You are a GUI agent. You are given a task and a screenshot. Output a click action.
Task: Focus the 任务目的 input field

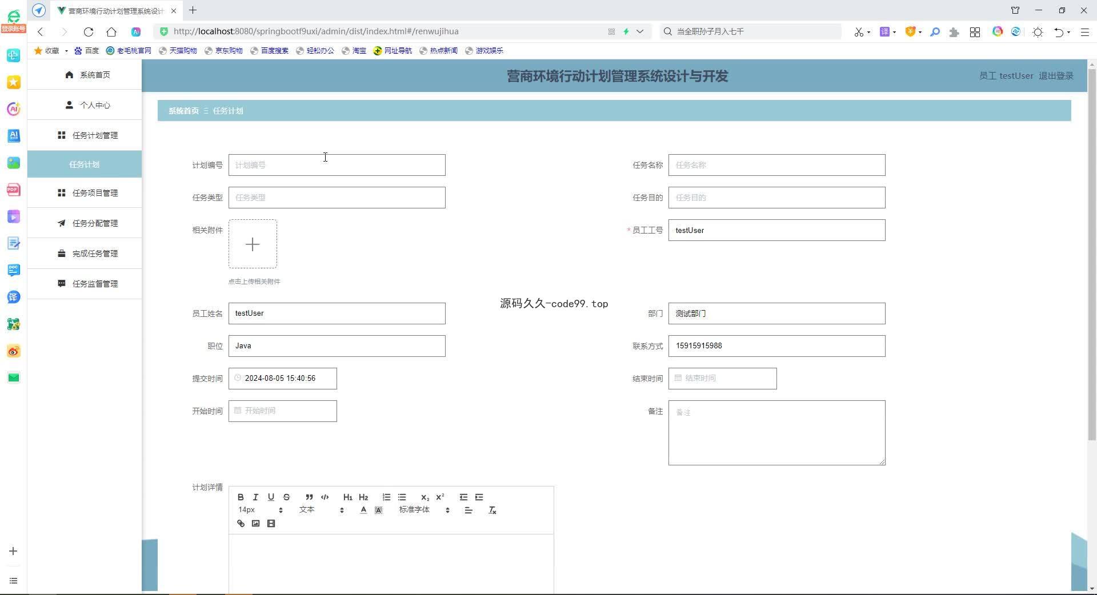[776, 198]
